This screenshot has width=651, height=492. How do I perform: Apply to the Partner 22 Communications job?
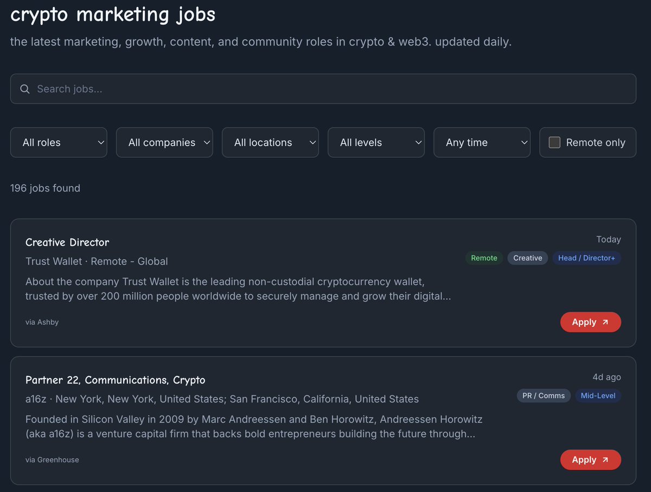click(x=590, y=460)
